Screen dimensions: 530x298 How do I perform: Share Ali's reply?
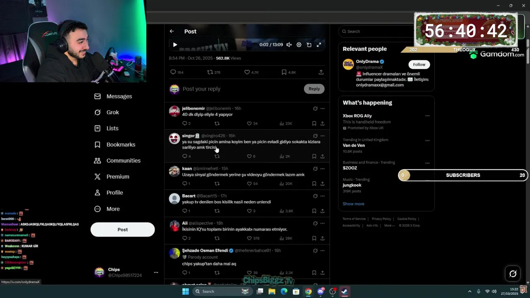click(x=323, y=238)
